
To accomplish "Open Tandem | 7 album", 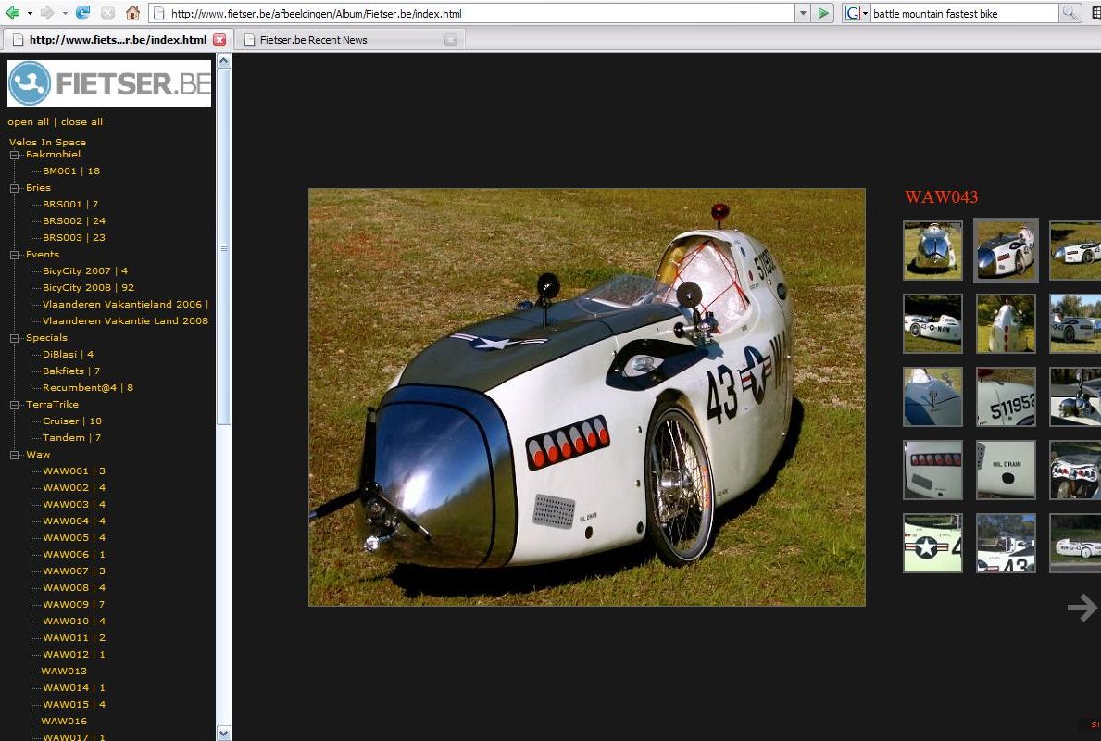I will 71,438.
